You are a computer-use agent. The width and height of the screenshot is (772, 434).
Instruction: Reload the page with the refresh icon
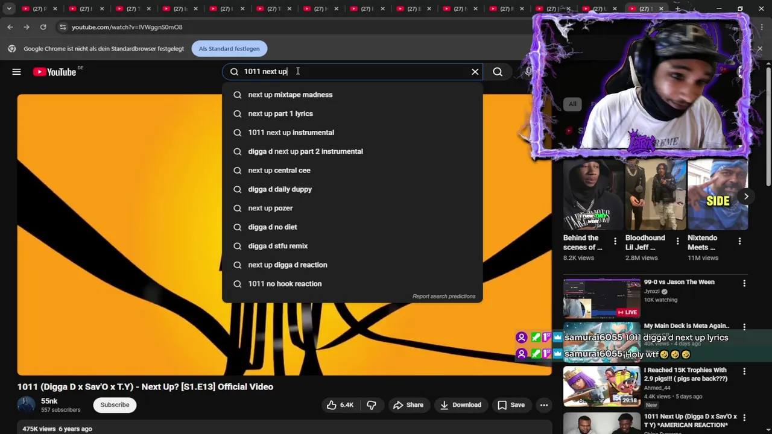[x=43, y=27]
